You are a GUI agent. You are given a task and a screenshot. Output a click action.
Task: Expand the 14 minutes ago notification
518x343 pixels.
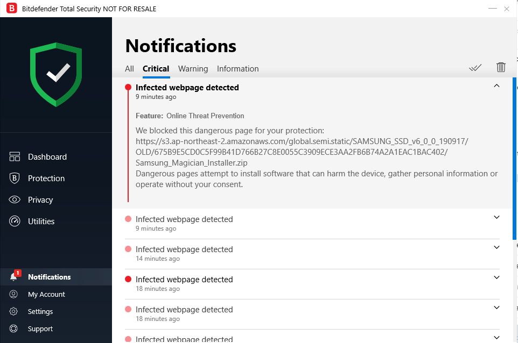496,248
